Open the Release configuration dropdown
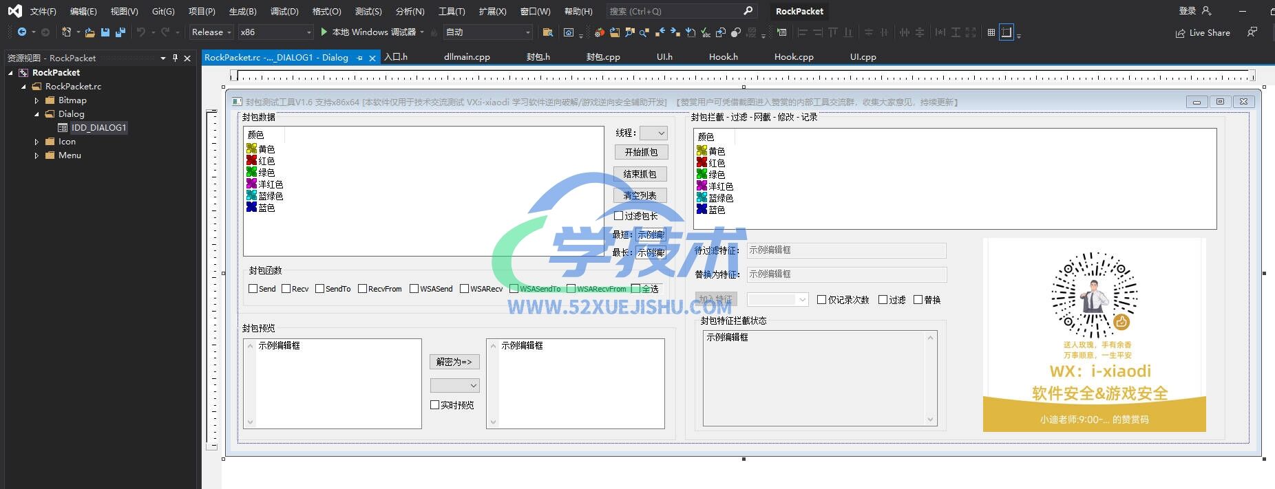The image size is (1275, 489). 211,32
